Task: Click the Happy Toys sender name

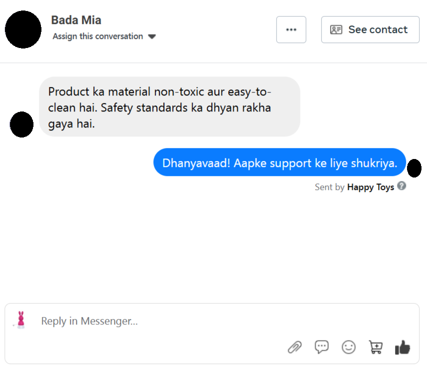Action: tap(371, 187)
